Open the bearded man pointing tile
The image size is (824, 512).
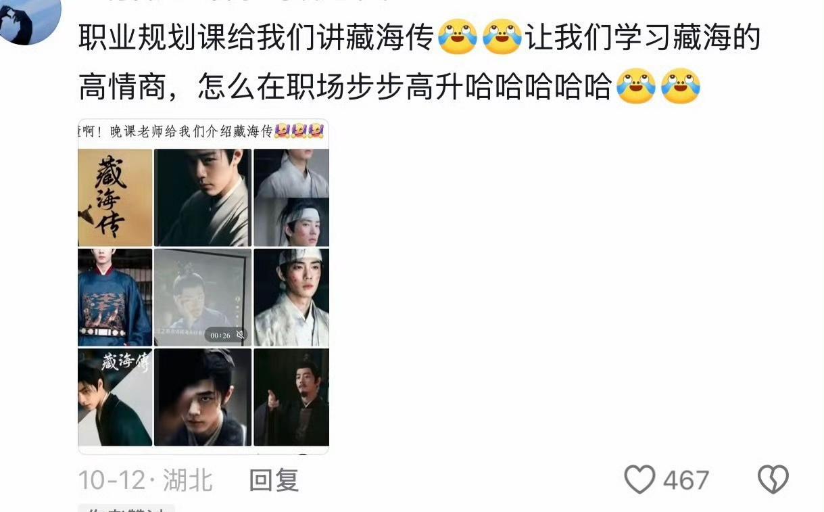pyautogui.click(x=291, y=397)
